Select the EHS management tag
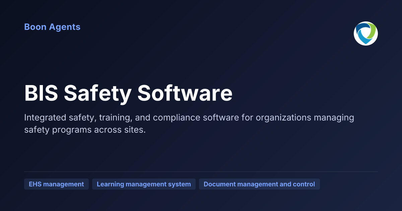 click(56, 184)
